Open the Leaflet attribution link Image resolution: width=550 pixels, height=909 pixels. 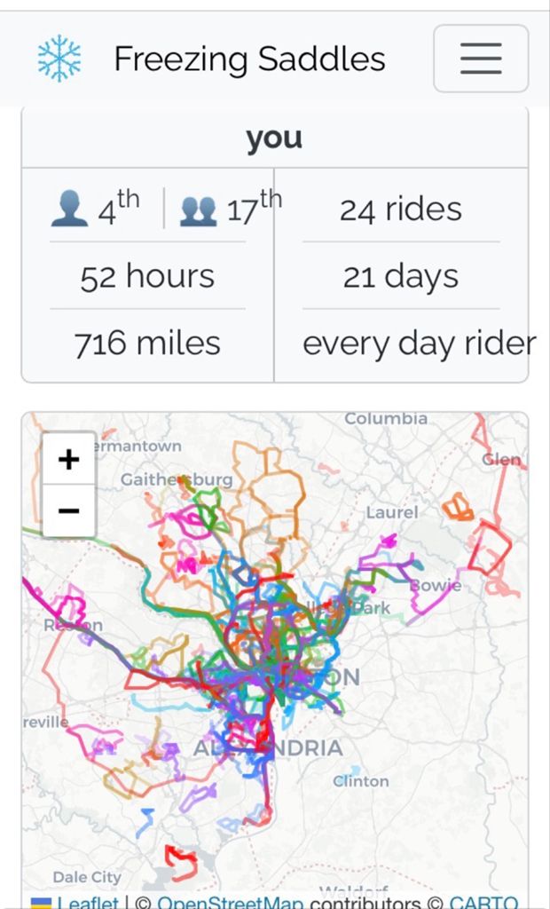(87, 902)
